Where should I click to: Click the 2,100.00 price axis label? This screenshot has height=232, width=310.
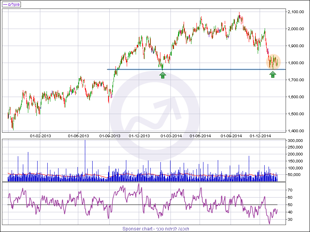(295, 12)
